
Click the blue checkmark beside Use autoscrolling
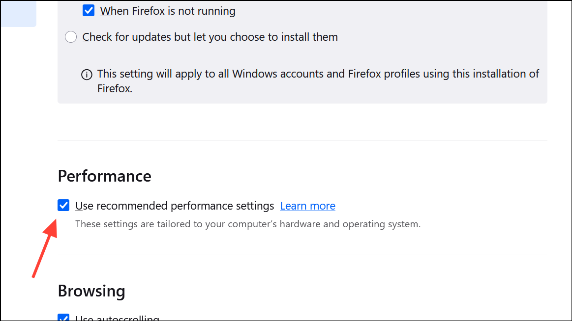63,318
